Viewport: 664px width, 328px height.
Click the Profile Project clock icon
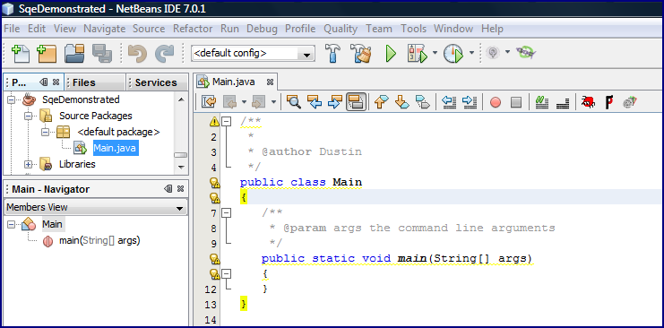[x=453, y=54]
